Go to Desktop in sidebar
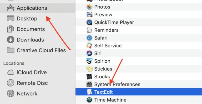202x104 pixels. tap(38, 19)
